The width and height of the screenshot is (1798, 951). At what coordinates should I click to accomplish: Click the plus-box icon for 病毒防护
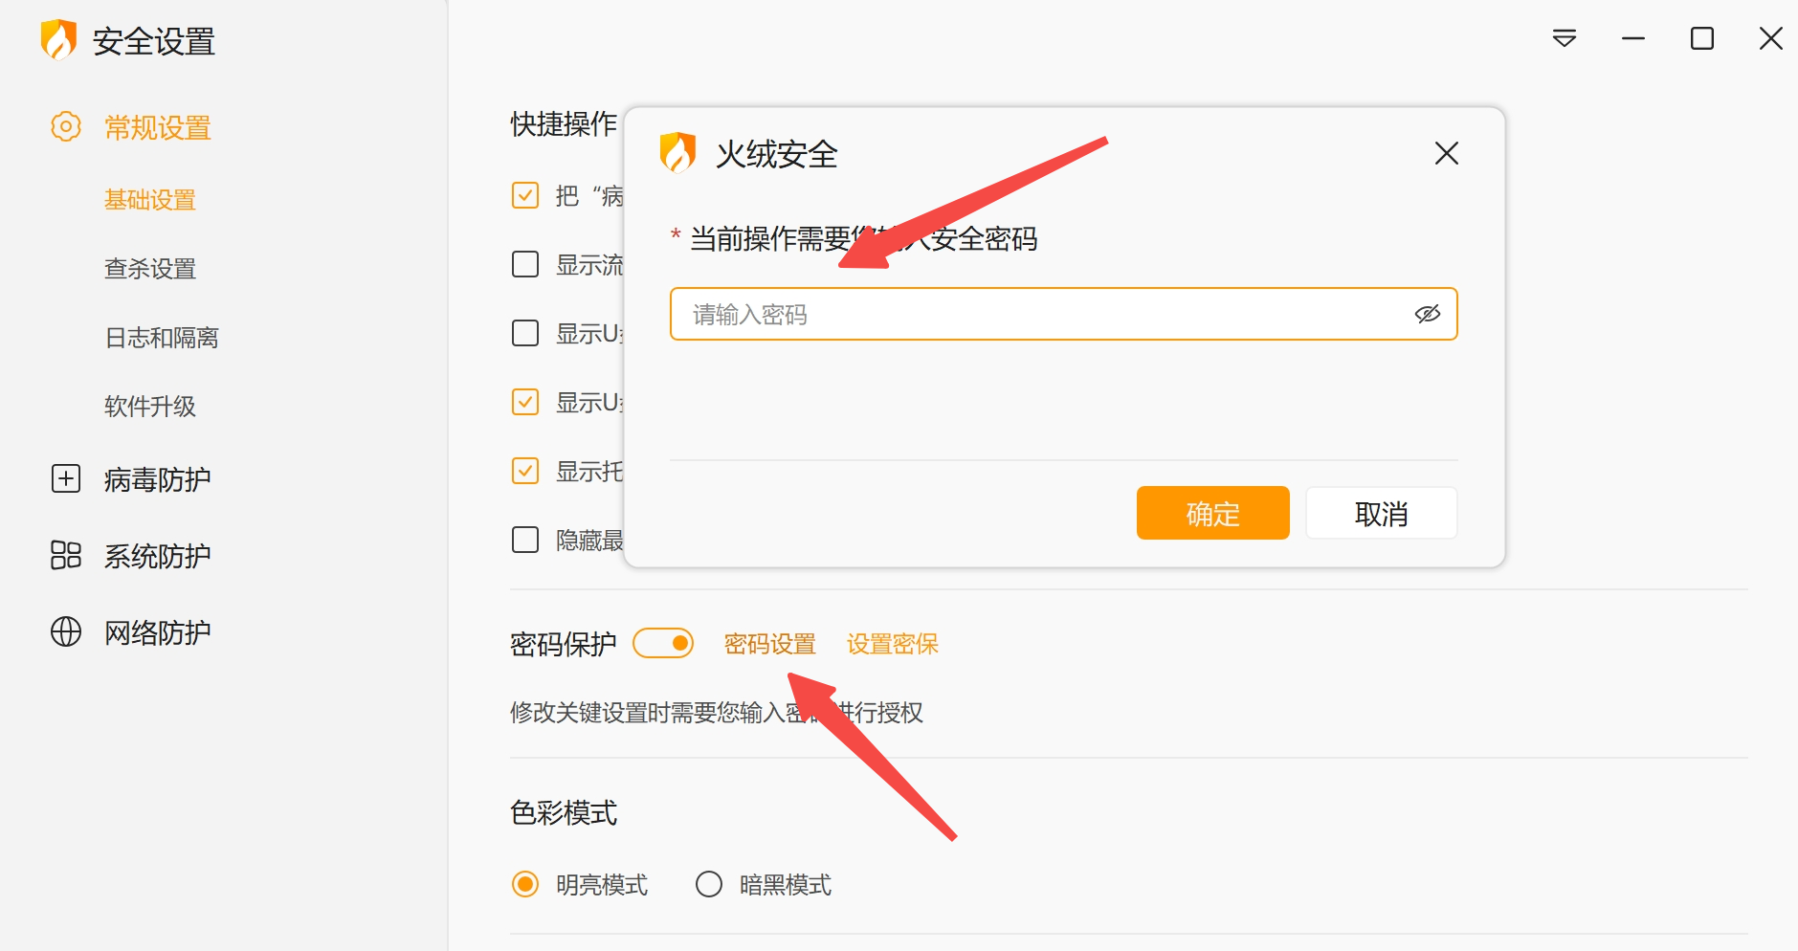coord(66,478)
